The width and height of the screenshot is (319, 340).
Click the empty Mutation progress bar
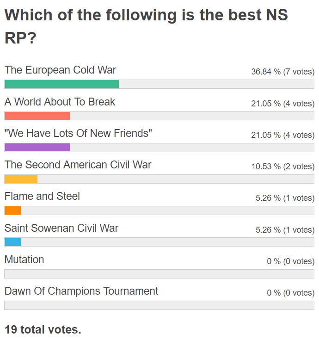(x=159, y=274)
